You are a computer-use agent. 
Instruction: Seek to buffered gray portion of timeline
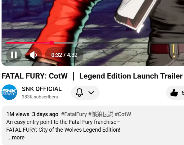tap(68, 43)
